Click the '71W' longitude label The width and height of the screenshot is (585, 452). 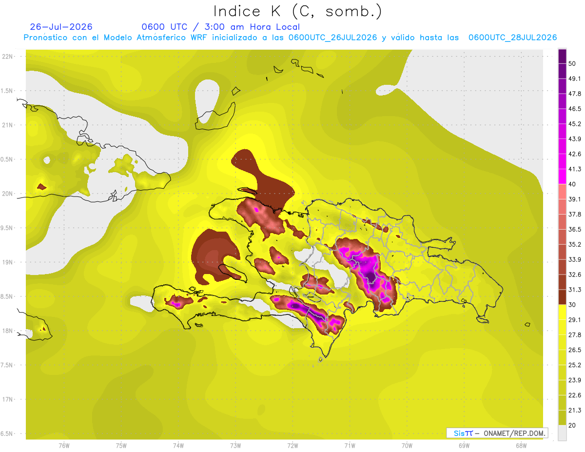point(350,445)
